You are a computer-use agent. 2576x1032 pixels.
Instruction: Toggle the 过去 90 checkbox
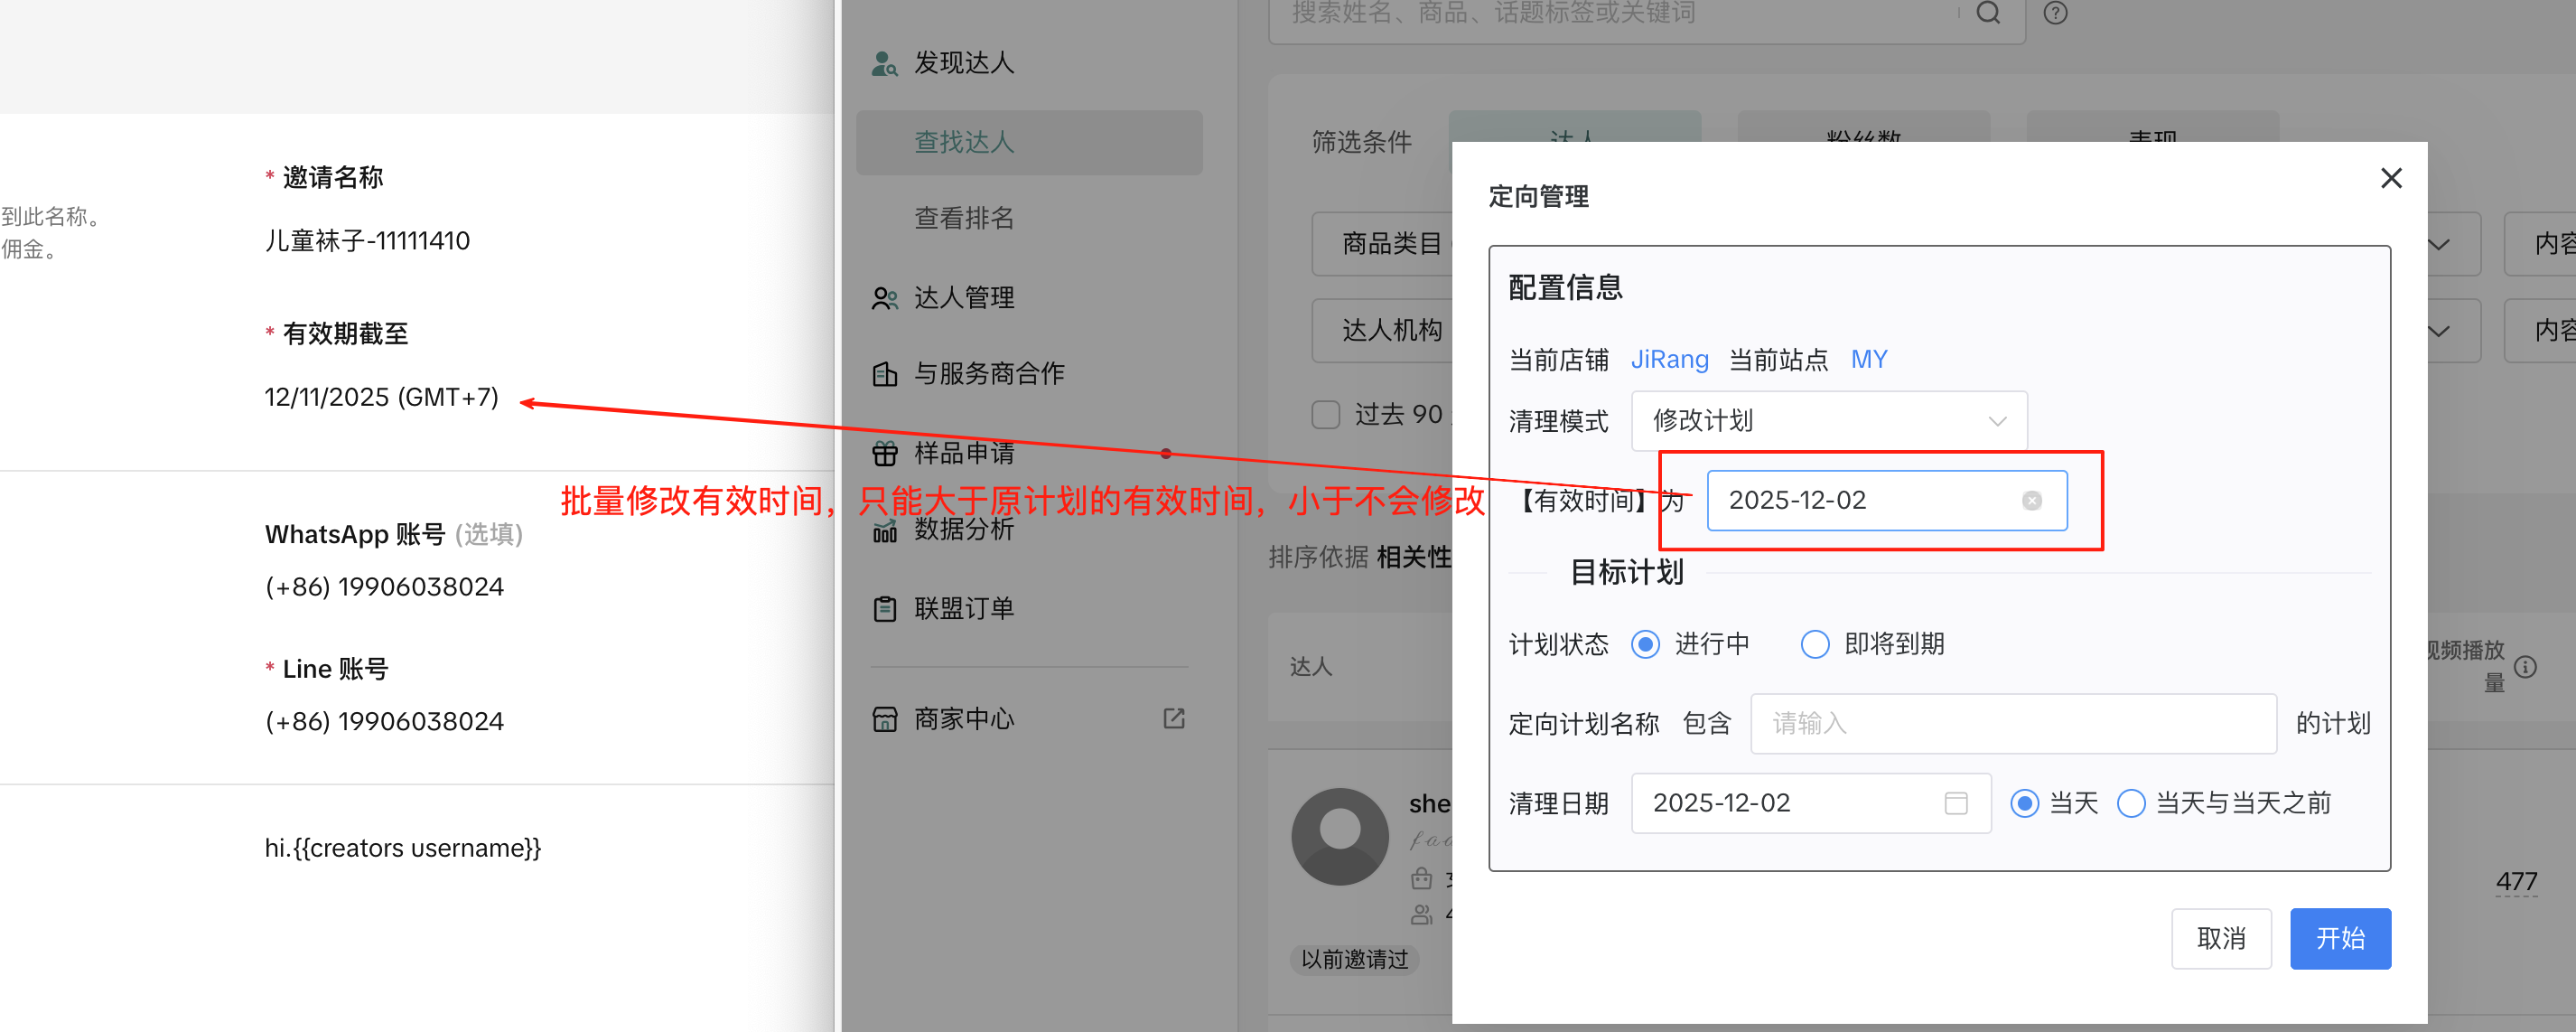[x=1325, y=415]
